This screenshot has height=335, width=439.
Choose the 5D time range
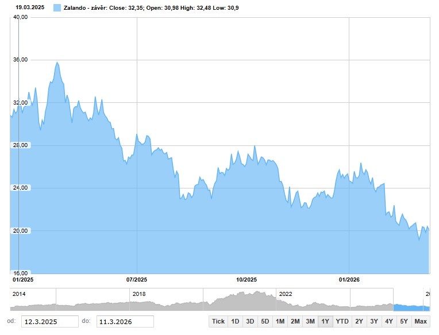click(264, 321)
